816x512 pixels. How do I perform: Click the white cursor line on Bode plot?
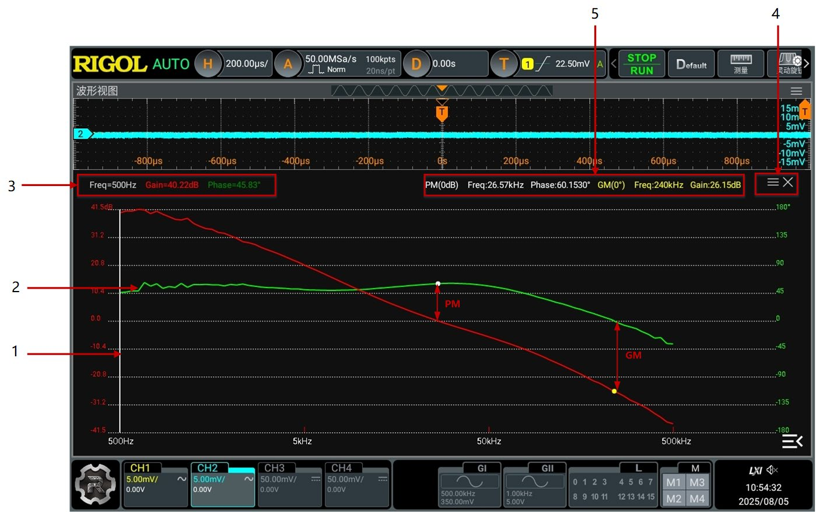[x=120, y=321]
